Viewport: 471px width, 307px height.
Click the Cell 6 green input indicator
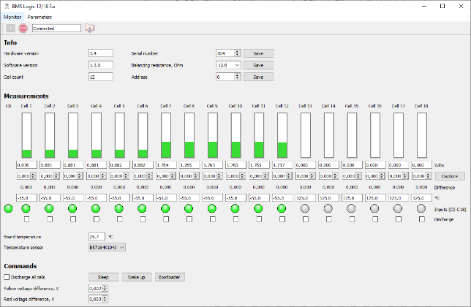click(x=142, y=208)
